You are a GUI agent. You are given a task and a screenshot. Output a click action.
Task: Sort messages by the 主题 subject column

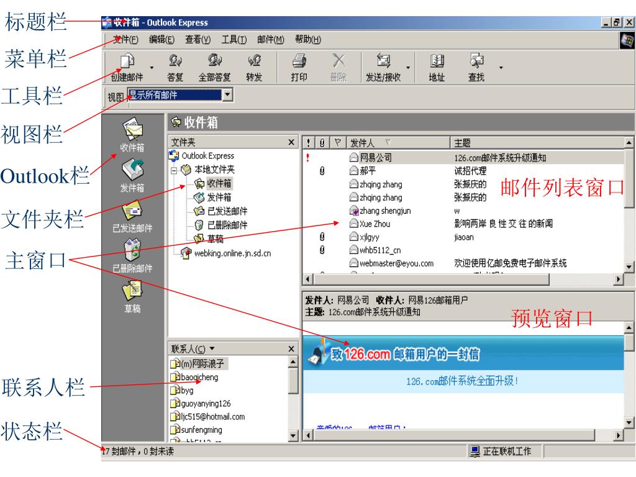point(537,143)
